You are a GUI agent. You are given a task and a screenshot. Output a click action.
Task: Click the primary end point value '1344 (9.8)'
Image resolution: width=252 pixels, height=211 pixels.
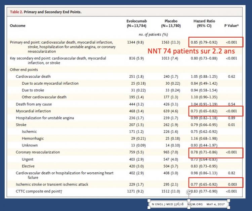tap(135, 42)
